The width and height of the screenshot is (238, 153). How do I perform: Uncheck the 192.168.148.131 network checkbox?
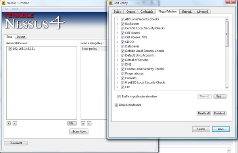(10, 49)
